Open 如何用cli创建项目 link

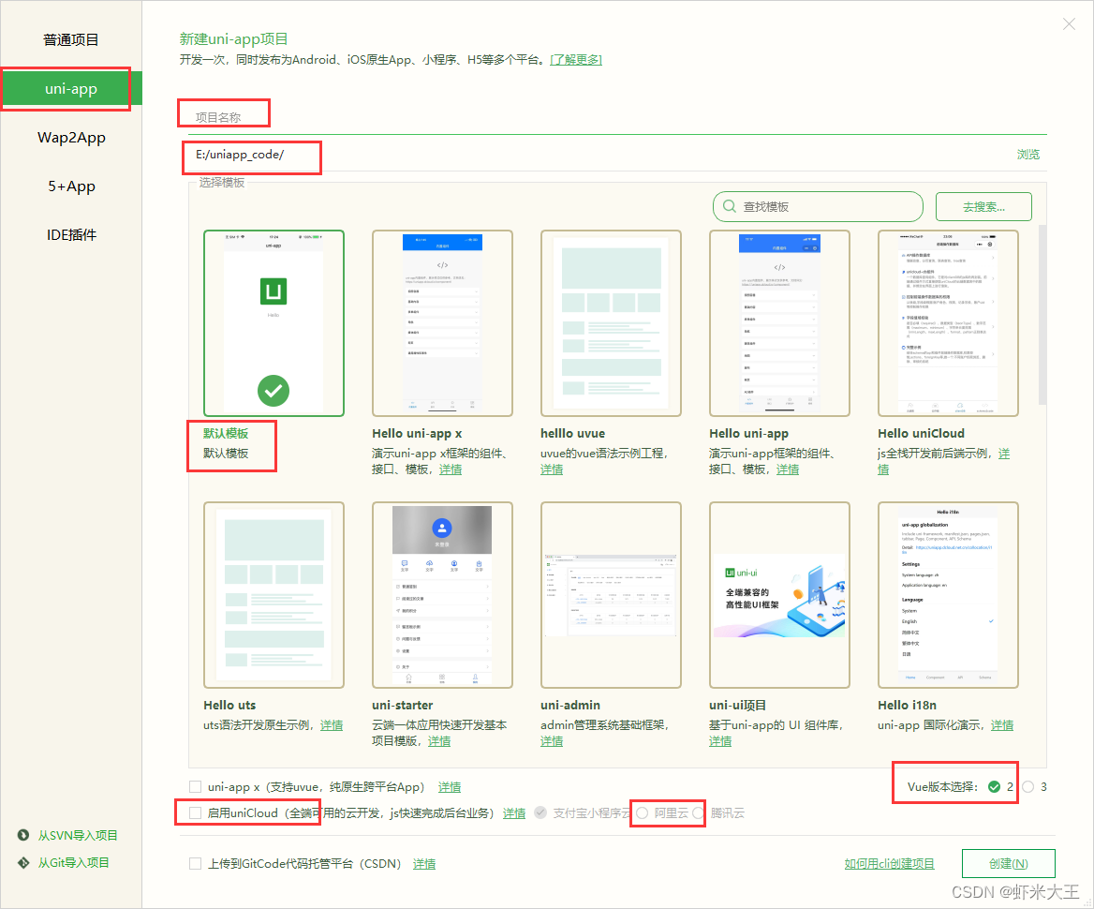click(x=890, y=864)
